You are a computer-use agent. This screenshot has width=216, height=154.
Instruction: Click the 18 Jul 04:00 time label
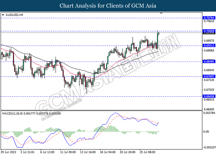tap(108, 152)
